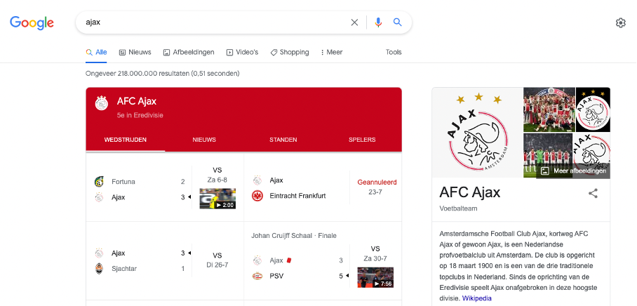
Task: Play the Fortuna vs Ajax highlight video
Action: [x=217, y=199]
